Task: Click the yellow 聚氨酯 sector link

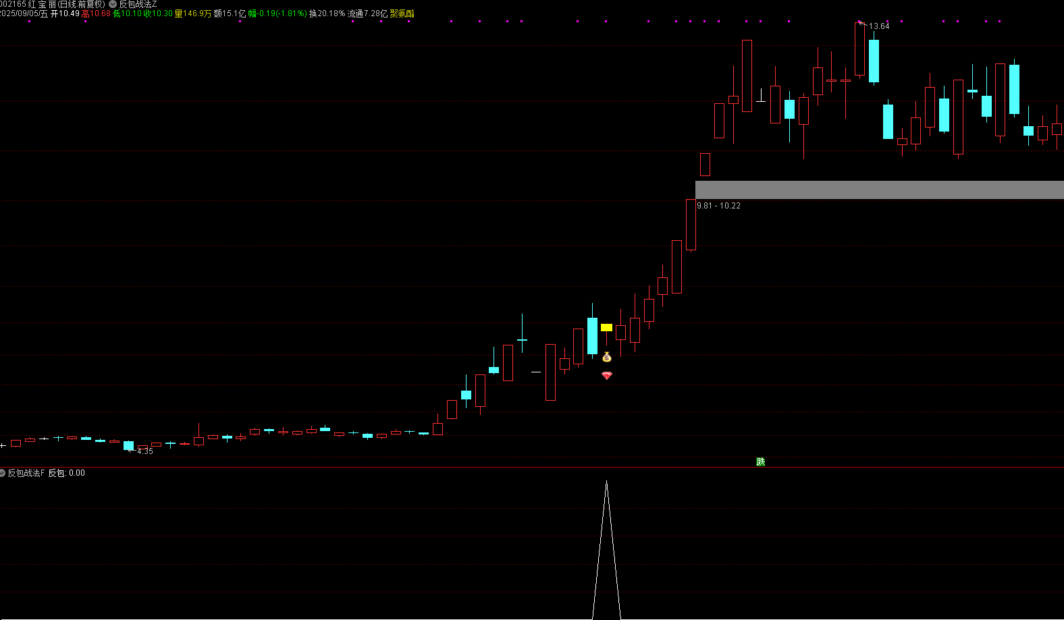Action: 402,13
